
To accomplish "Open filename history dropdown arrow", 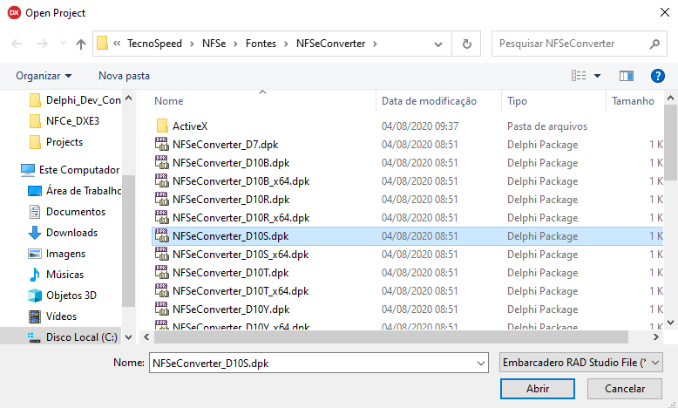I will [x=481, y=363].
